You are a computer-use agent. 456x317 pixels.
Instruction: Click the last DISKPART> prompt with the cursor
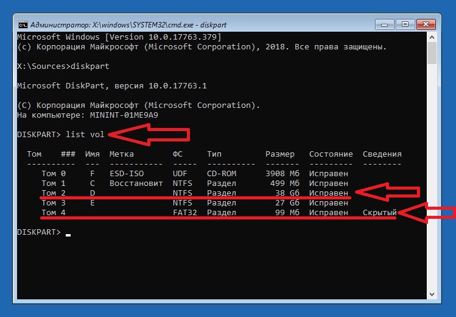(44, 232)
